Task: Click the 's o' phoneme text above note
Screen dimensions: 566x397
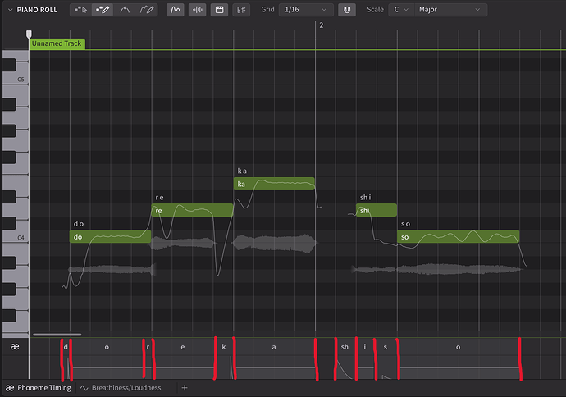Action: tap(406, 224)
